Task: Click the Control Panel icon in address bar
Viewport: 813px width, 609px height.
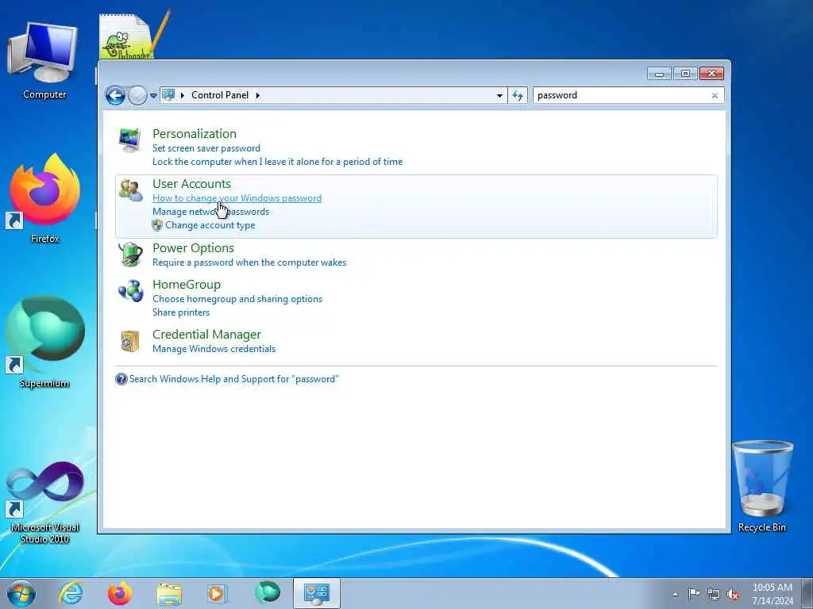Action: [168, 95]
